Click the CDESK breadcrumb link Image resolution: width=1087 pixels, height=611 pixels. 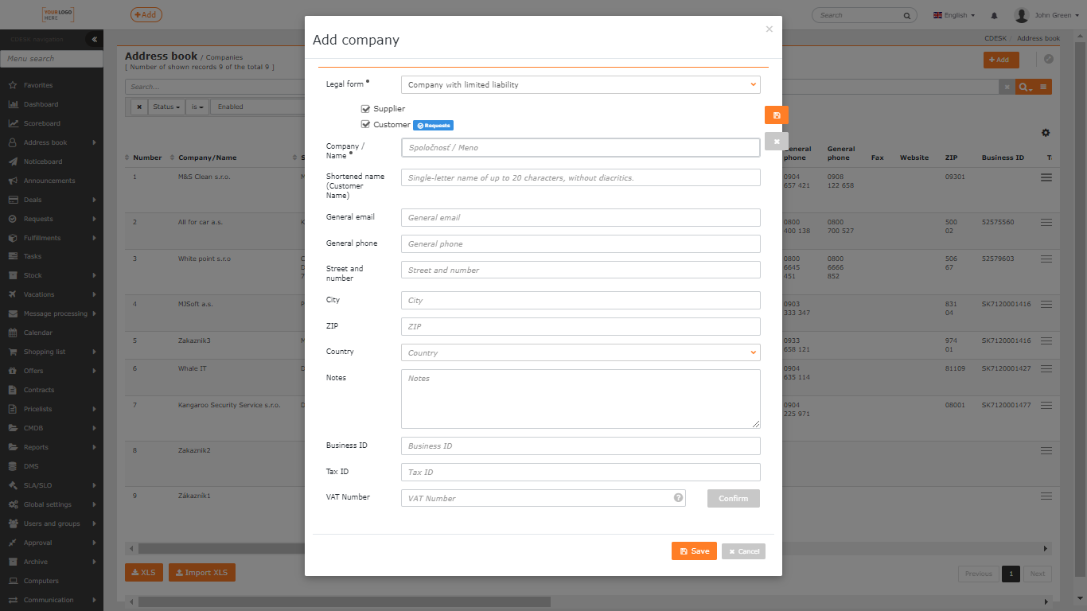click(995, 38)
